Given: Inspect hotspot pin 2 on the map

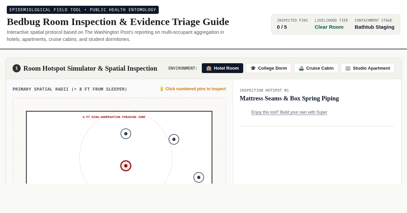Looking at the screenshot, I should pos(126,134).
